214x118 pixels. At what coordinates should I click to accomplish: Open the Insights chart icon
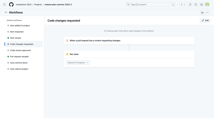click(202, 12)
